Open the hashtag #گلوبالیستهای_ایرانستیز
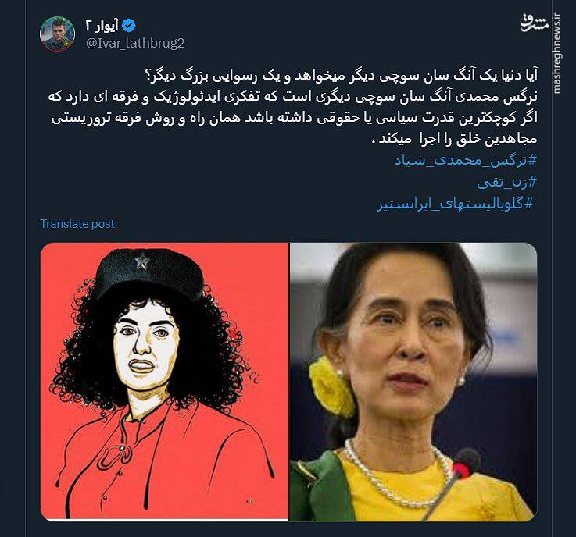The width and height of the screenshot is (576, 537). (x=455, y=204)
